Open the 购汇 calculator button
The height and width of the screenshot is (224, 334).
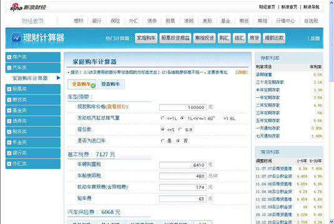point(224,38)
